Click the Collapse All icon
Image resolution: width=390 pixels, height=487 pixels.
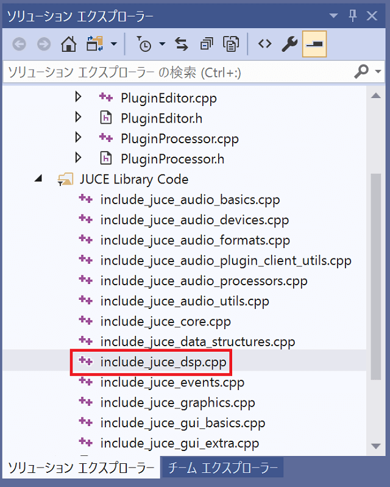207,44
